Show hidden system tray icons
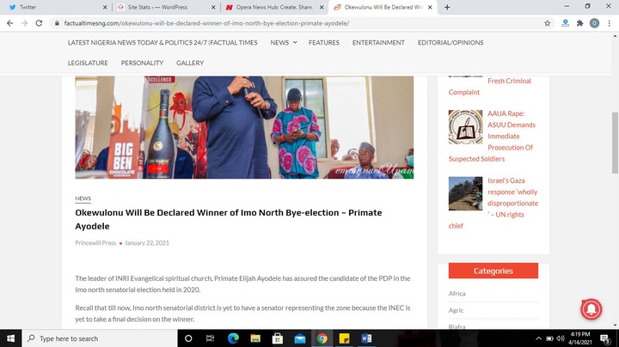 (538, 338)
